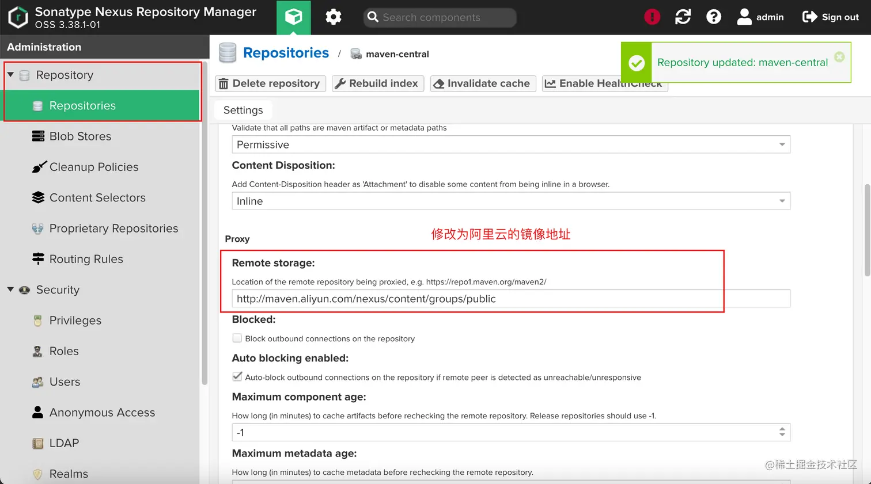The width and height of the screenshot is (871, 484).
Task: Click the large Repositories database icon
Action: click(228, 53)
